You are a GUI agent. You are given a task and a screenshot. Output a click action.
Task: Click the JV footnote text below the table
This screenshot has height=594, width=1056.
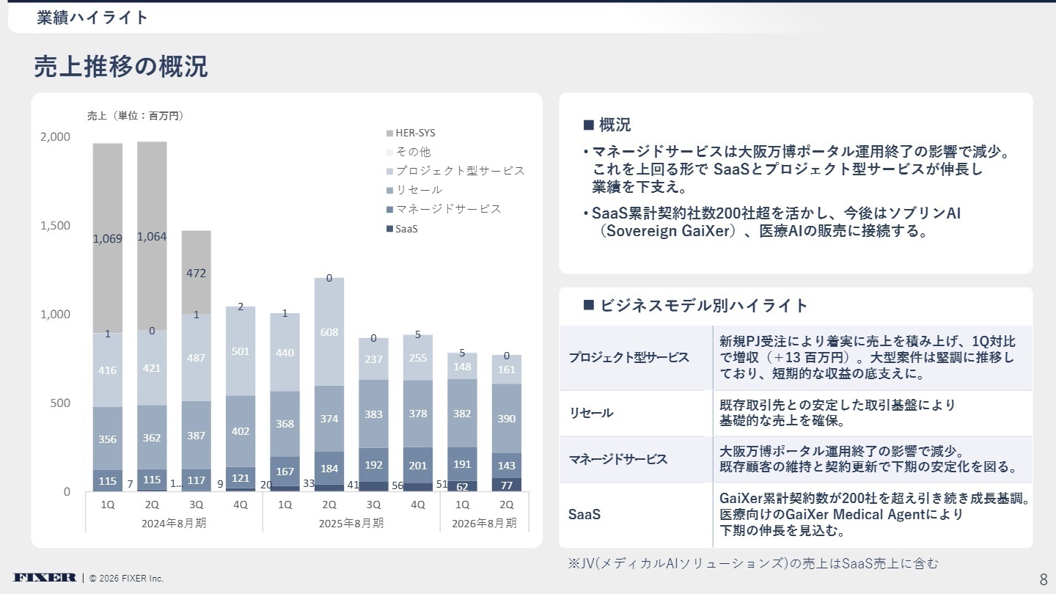click(x=753, y=564)
